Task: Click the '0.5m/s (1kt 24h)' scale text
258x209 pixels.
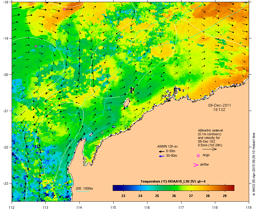Action: tap(210, 145)
